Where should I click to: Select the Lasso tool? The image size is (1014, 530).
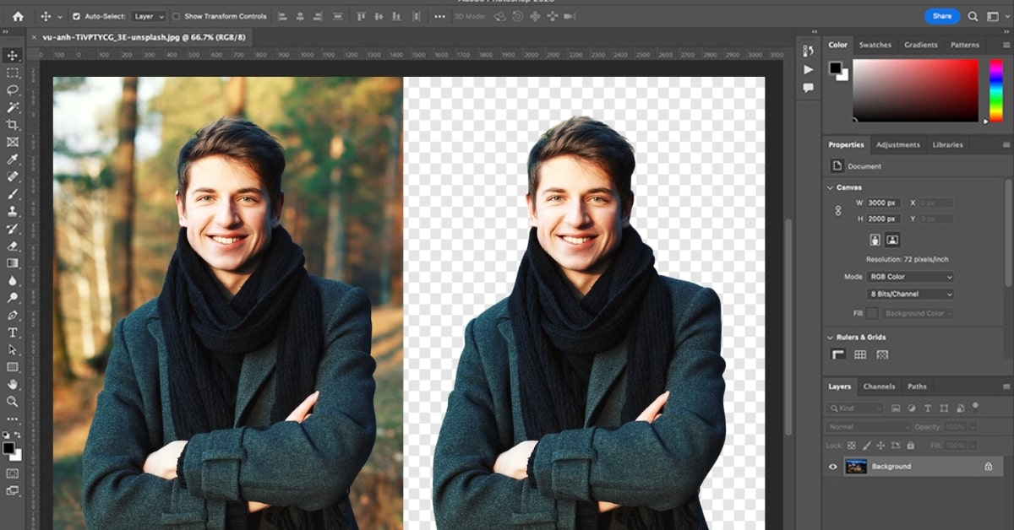[x=13, y=90]
